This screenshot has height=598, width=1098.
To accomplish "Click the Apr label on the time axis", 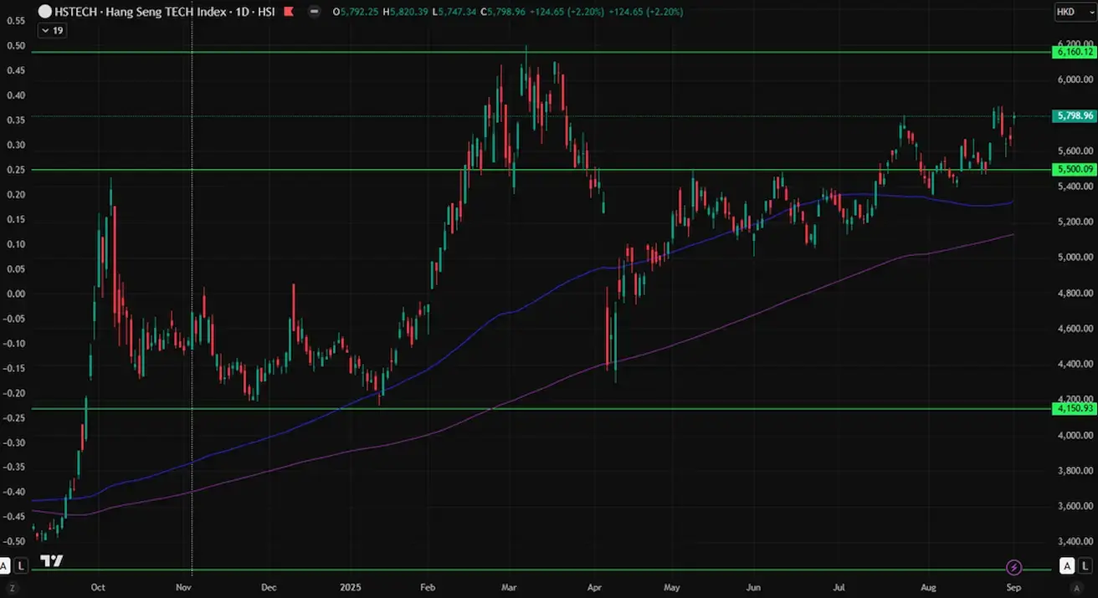I will pyautogui.click(x=593, y=587).
